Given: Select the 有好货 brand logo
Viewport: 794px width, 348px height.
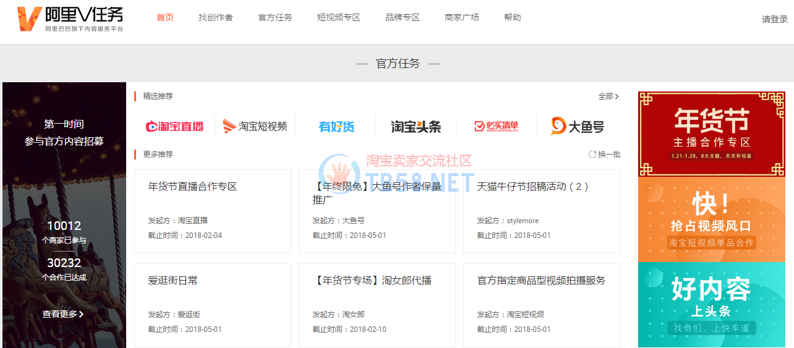Looking at the screenshot, I should pyautogui.click(x=336, y=127).
